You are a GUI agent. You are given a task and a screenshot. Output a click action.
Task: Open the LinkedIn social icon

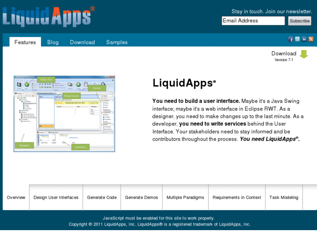click(304, 39)
